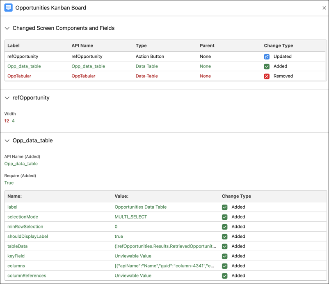Click Added icon in selectionMode row
Image resolution: width=329 pixels, height=284 pixels.
coord(224,217)
